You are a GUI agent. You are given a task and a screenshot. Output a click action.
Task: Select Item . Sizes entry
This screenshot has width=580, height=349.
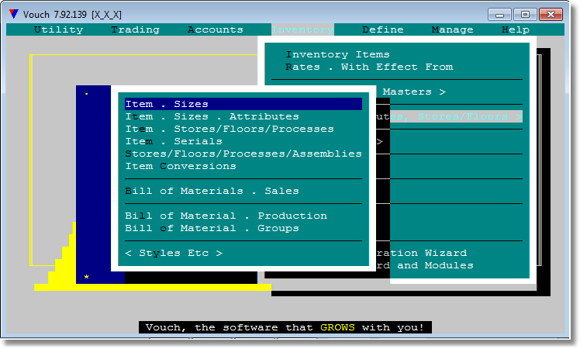pos(243,104)
